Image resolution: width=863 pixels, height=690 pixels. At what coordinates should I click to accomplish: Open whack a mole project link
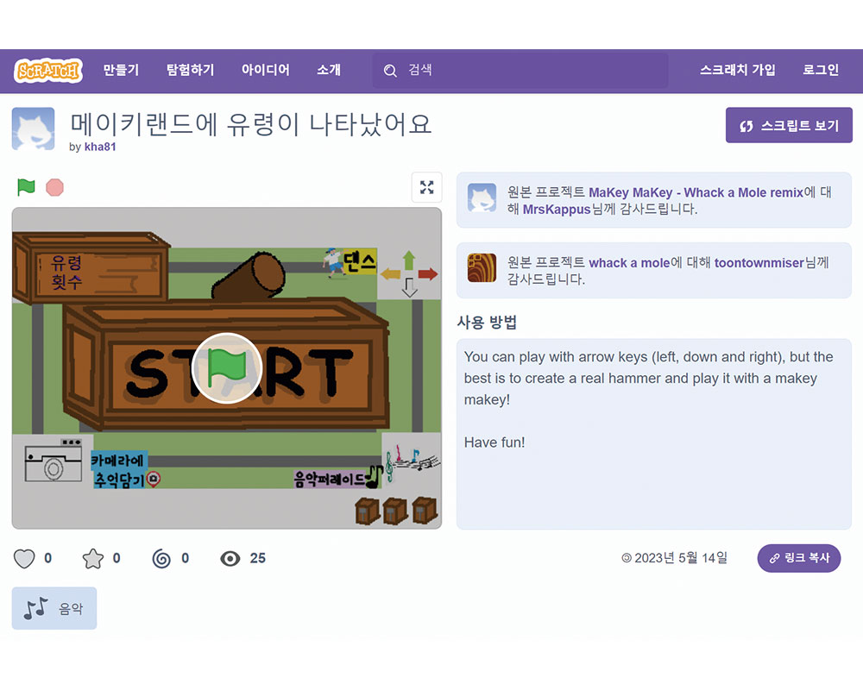[629, 263]
